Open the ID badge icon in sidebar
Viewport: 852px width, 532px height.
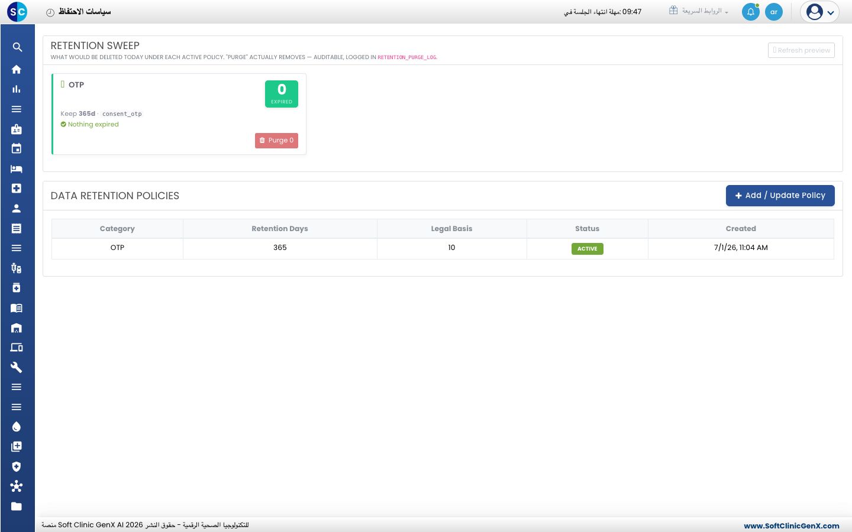point(17,129)
